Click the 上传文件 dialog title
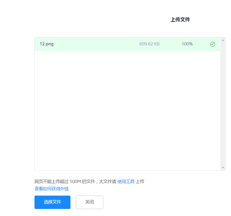This screenshot has height=216, width=231. click(x=180, y=20)
